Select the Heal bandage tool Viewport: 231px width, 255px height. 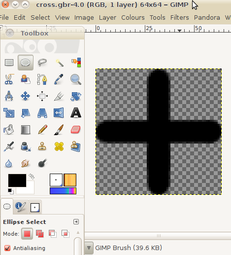coord(59,146)
